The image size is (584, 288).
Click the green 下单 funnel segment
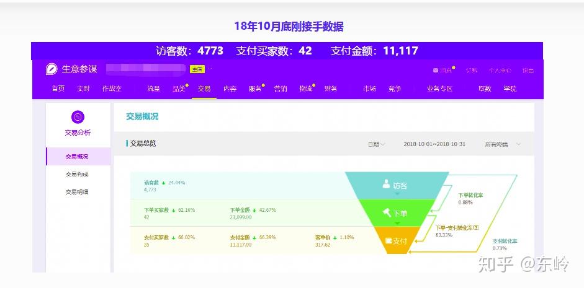pos(397,213)
